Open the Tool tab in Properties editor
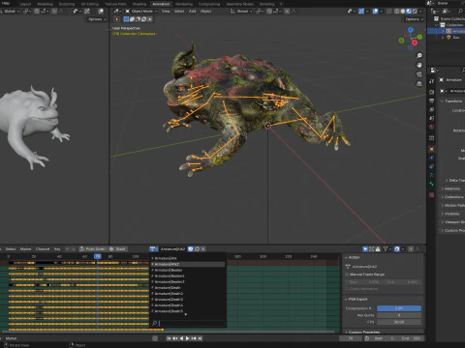 (x=432, y=81)
